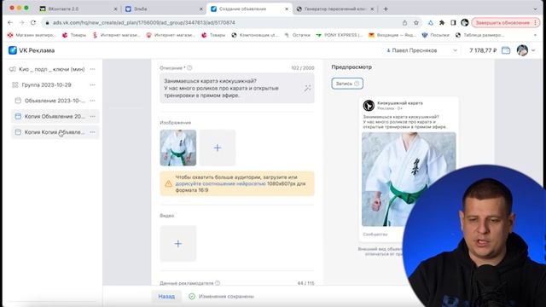The image size is (546, 307).
Task: Open options for 'Копия Копия Объявле...'
Action: (93, 132)
